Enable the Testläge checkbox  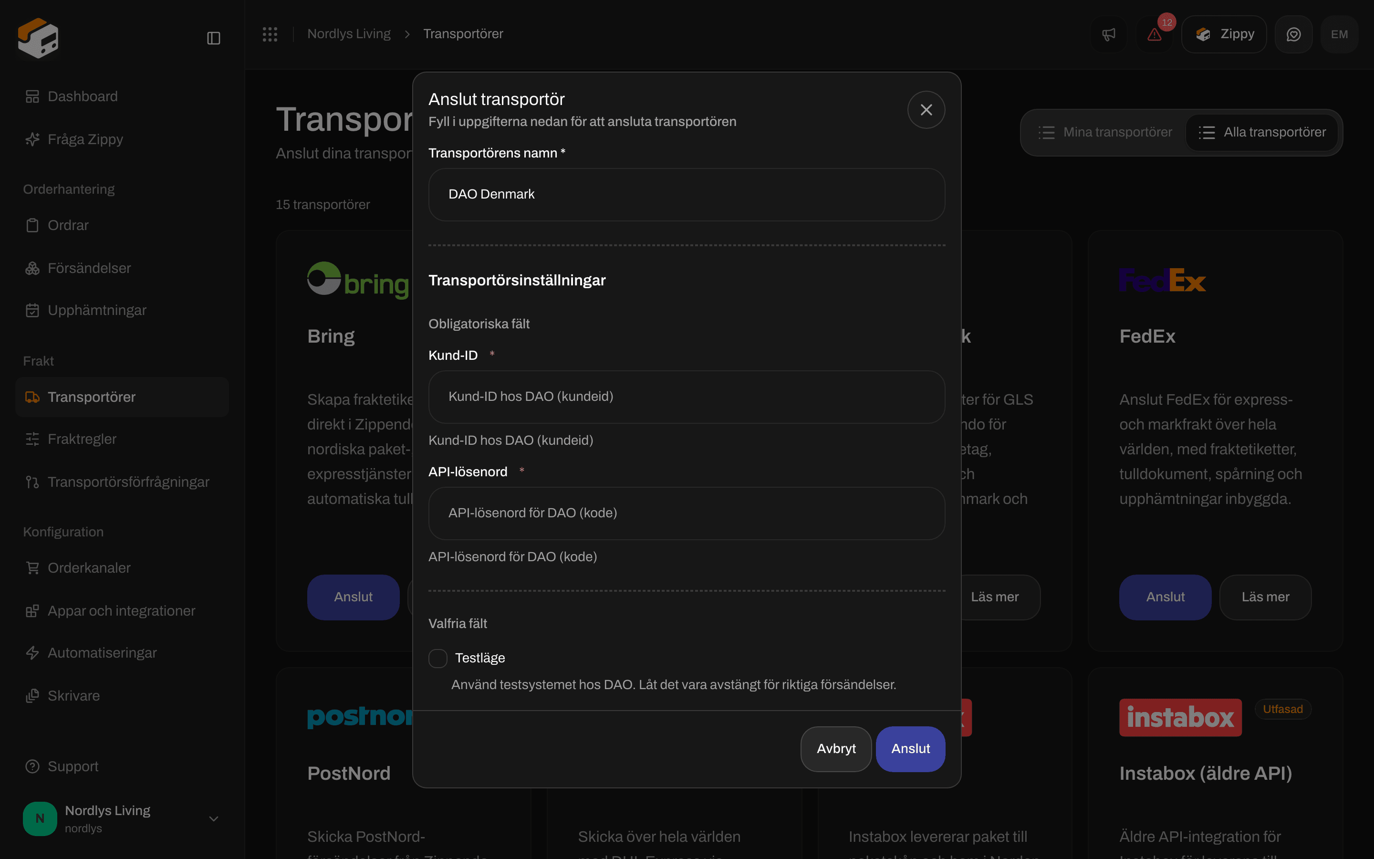[x=438, y=659]
